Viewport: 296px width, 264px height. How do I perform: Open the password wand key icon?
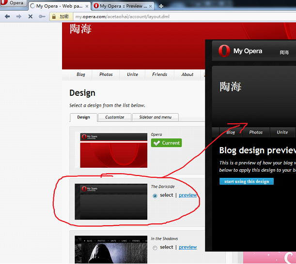[x=42, y=16]
